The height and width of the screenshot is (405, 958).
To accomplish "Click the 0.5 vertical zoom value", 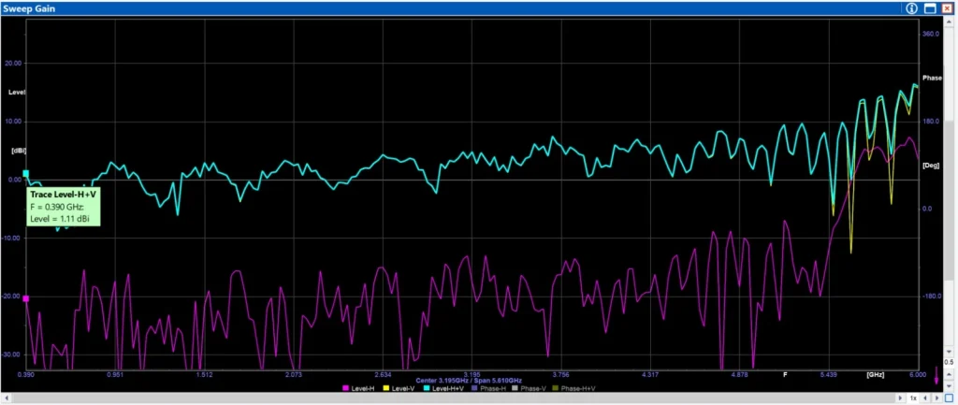I will [x=949, y=362].
